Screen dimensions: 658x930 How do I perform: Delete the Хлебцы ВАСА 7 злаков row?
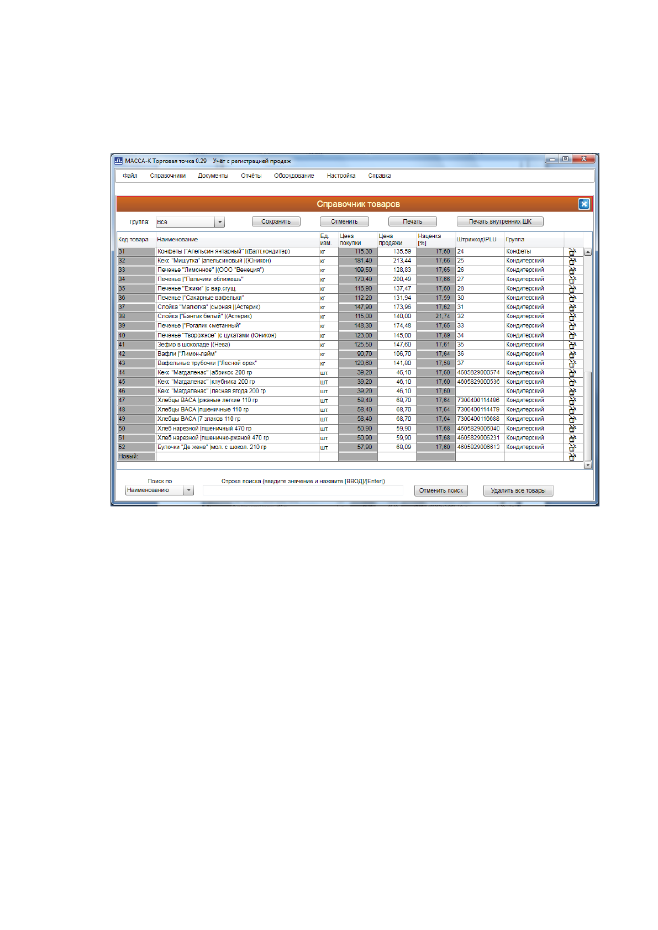[572, 419]
